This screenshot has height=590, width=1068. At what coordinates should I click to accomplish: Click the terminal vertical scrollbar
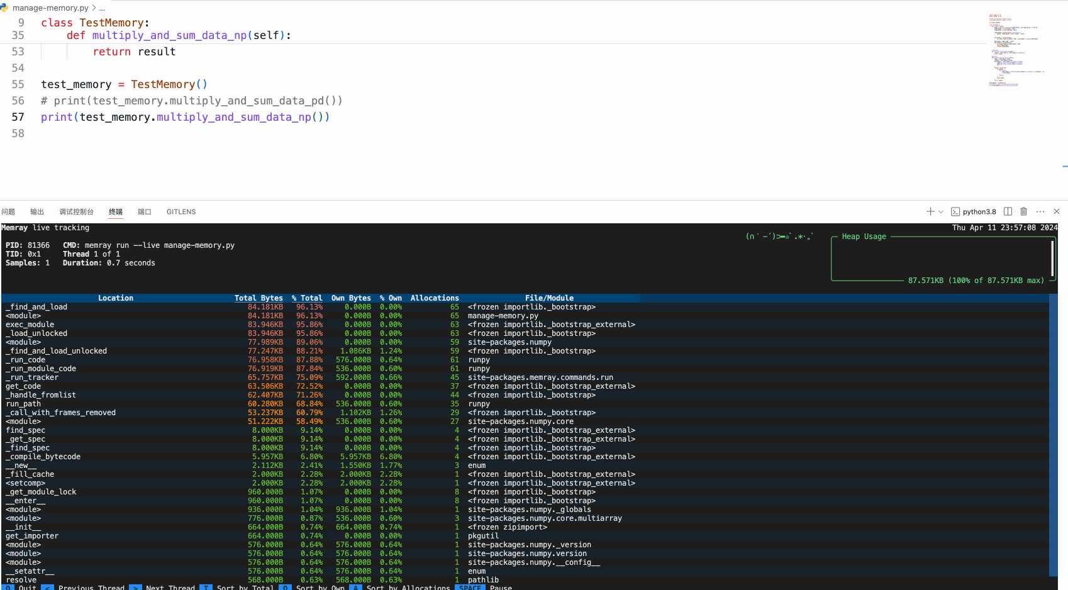click(1053, 434)
